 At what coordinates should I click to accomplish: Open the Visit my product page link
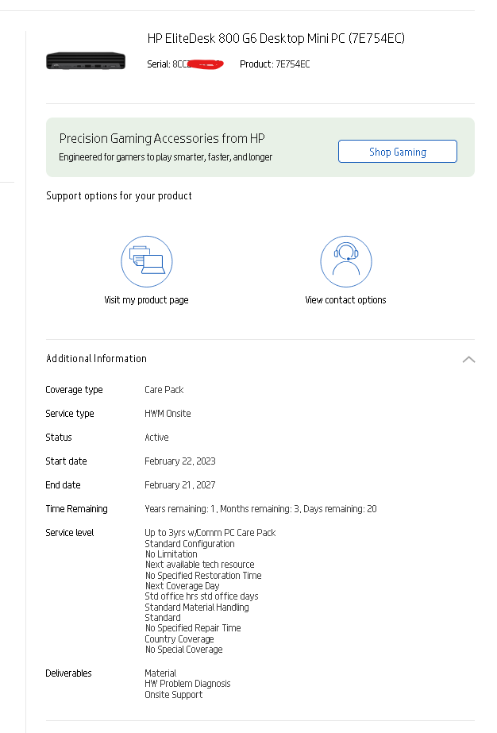pyautogui.click(x=146, y=300)
